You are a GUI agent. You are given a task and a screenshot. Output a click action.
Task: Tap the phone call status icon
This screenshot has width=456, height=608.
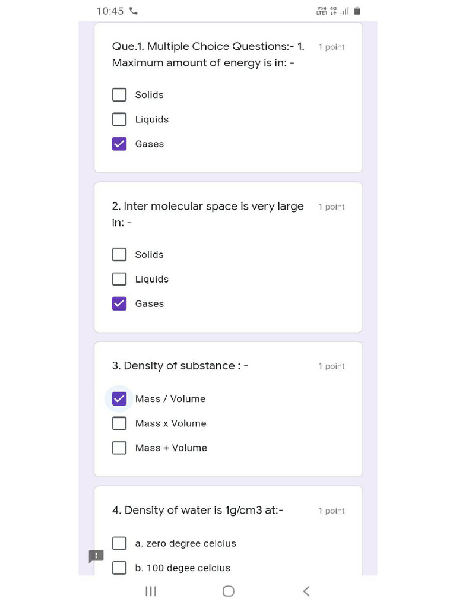pyautogui.click(x=134, y=11)
